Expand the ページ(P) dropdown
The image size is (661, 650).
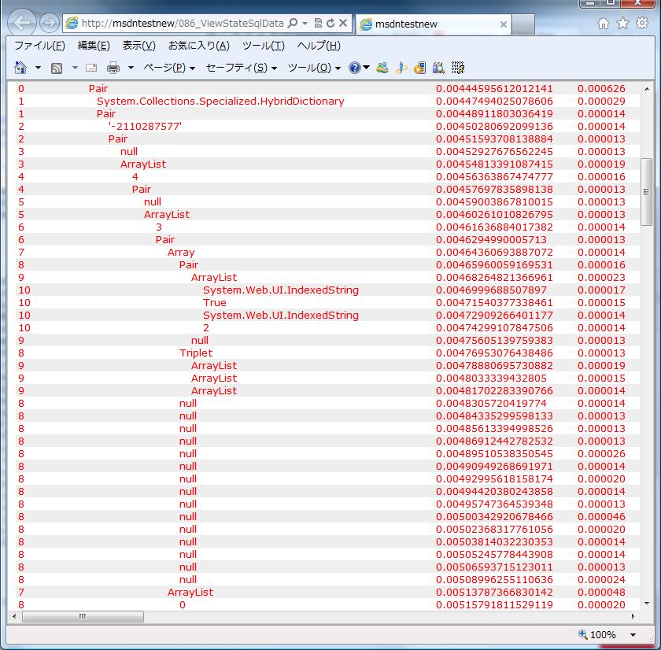click(168, 68)
